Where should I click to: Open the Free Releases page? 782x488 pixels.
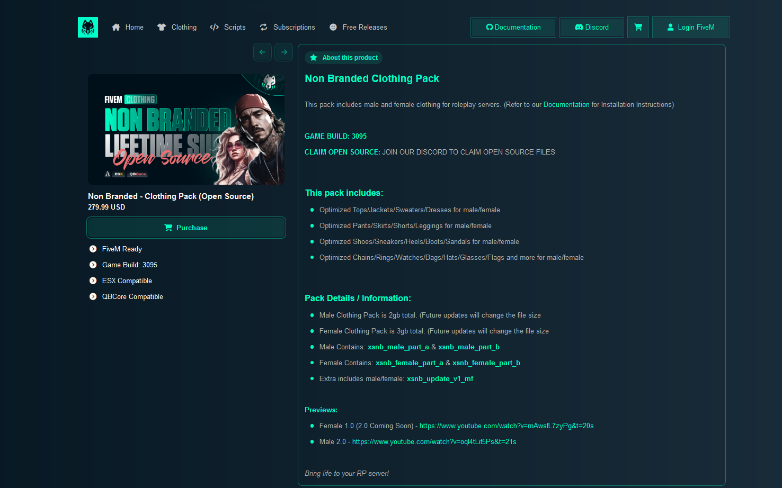coord(358,28)
